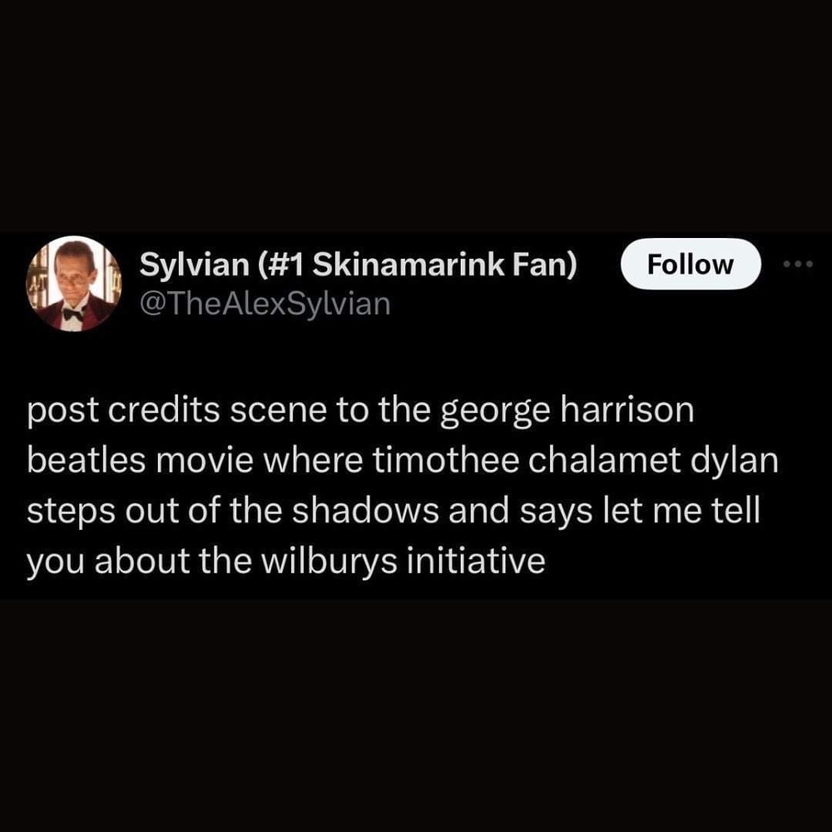Click the tweet line starting with 'post credits scene'
The height and width of the screenshot is (832, 832).
[x=360, y=411]
